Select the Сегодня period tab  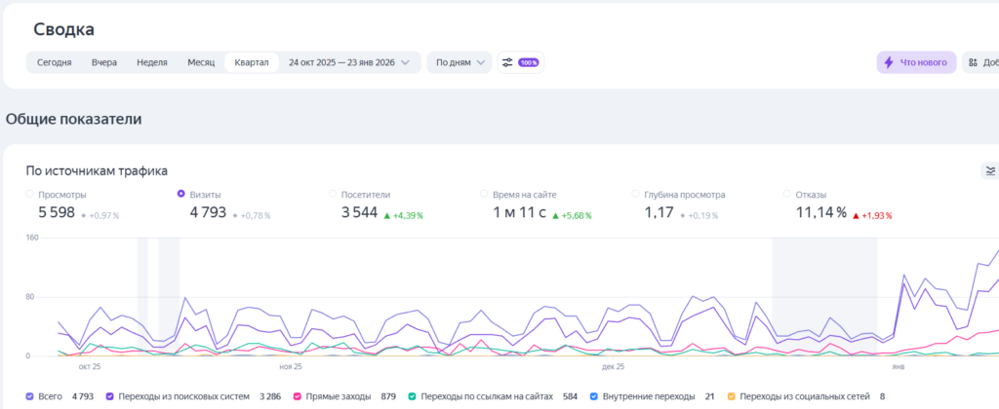(54, 62)
